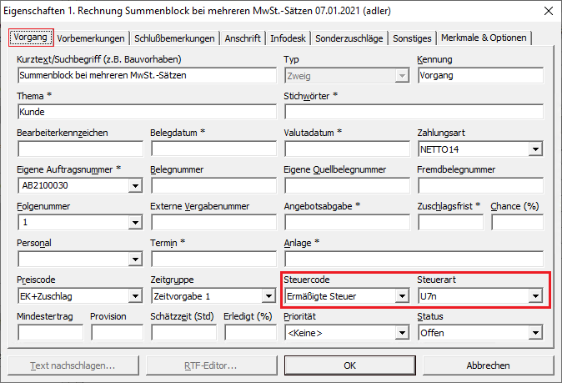Open the Steuercode dropdown list
Image resolution: width=562 pixels, height=383 pixels.
401,295
